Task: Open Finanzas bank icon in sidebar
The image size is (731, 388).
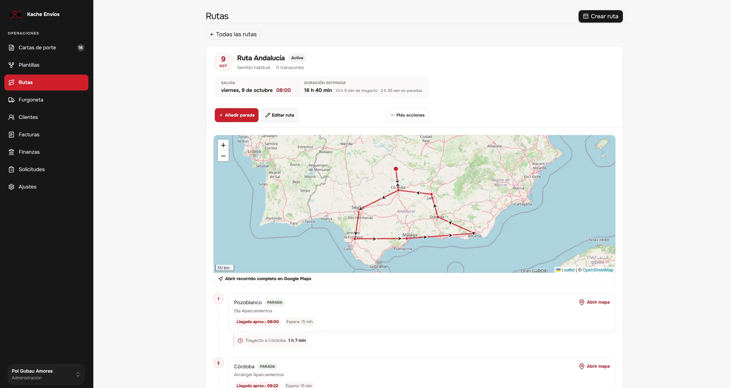Action: 11,152
